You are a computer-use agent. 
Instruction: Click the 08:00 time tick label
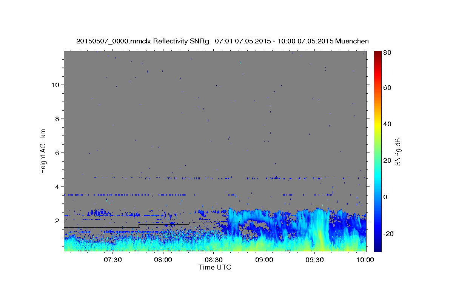coord(163,260)
